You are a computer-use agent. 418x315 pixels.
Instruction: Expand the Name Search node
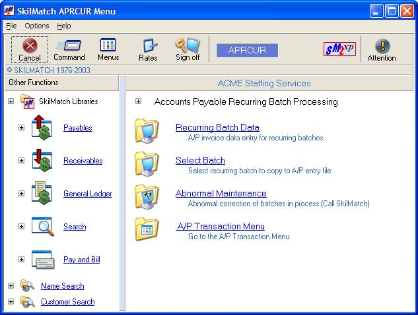point(11,285)
